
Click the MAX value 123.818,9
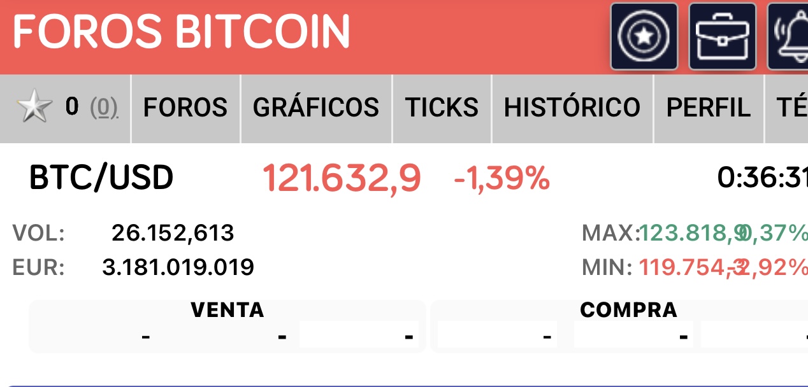[690, 234]
